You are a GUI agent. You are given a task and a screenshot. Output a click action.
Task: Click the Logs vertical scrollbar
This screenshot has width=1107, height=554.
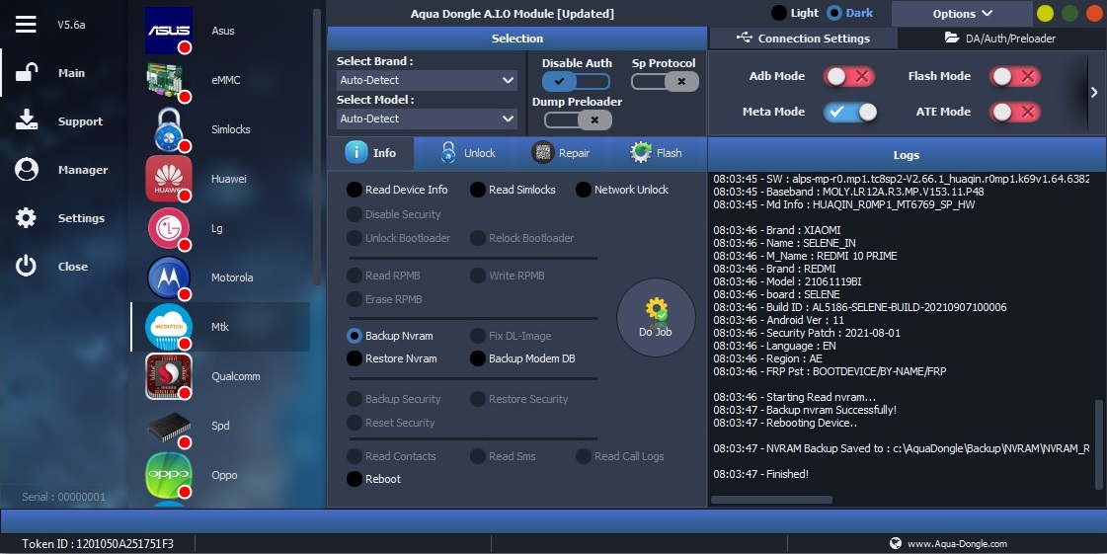click(x=1098, y=444)
